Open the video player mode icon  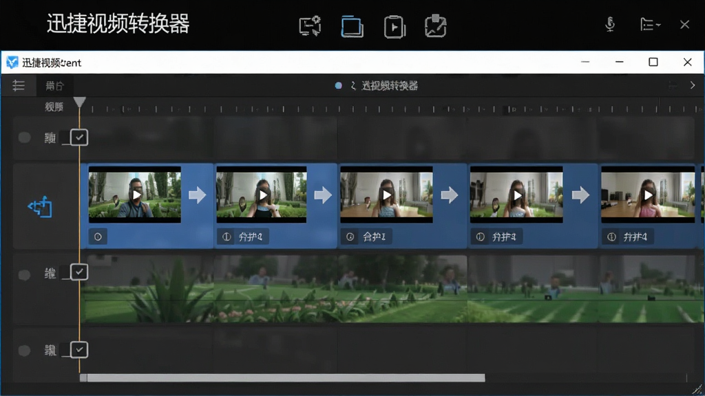click(x=394, y=27)
